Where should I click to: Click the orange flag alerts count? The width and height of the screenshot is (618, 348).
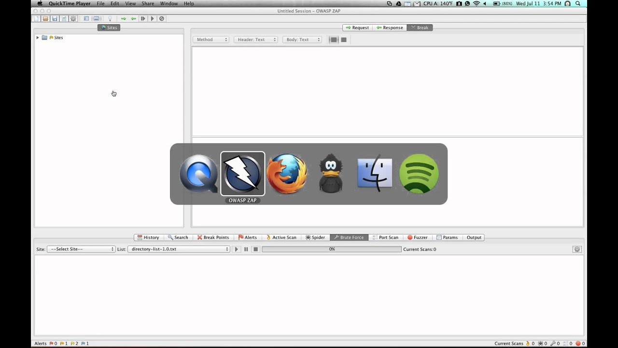click(x=64, y=344)
